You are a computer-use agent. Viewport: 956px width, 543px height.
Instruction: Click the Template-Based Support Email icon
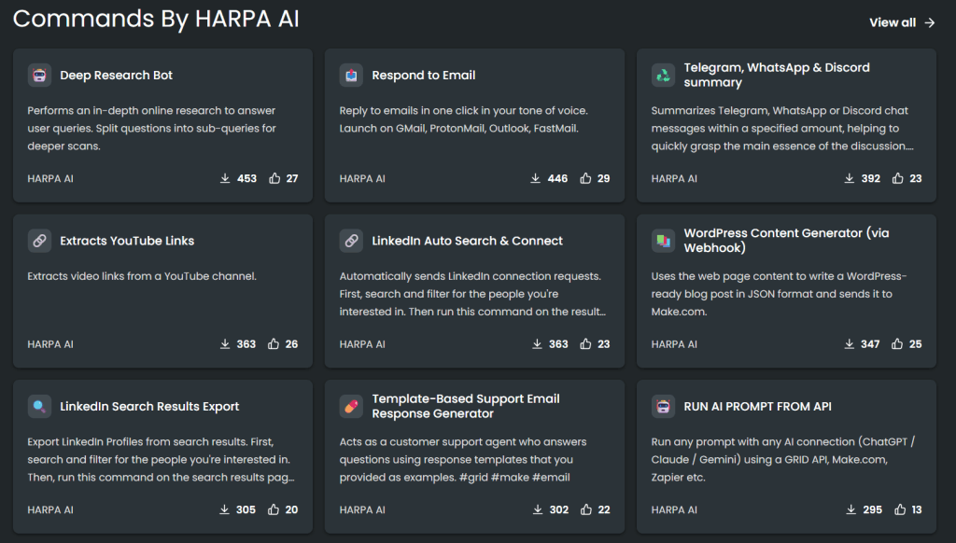pos(351,407)
